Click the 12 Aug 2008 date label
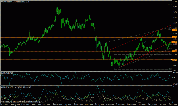 tap(100, 105)
